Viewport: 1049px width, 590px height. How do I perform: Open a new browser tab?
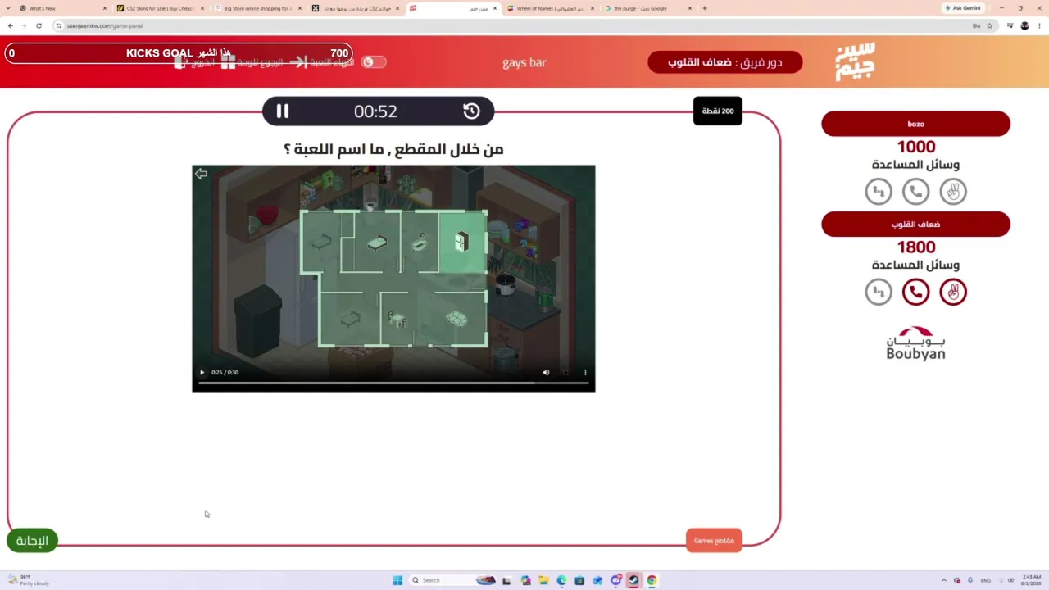click(705, 8)
